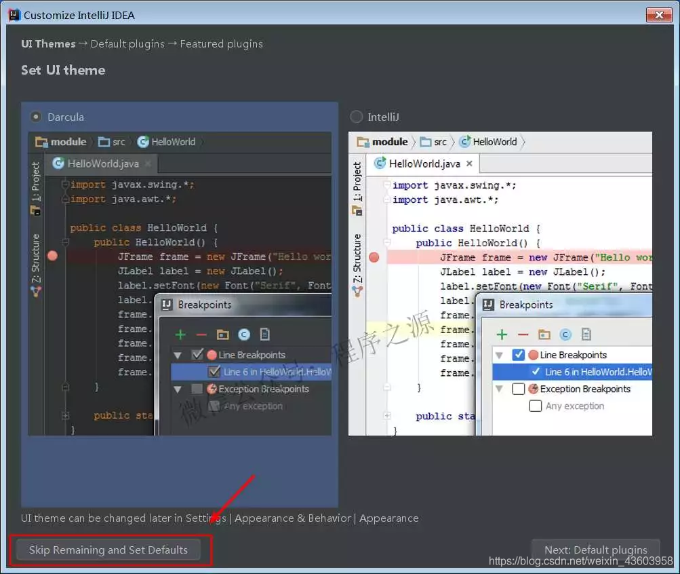
Task: Toggle Line Breakpoints checkbox in Darcula preview
Action: click(x=197, y=354)
